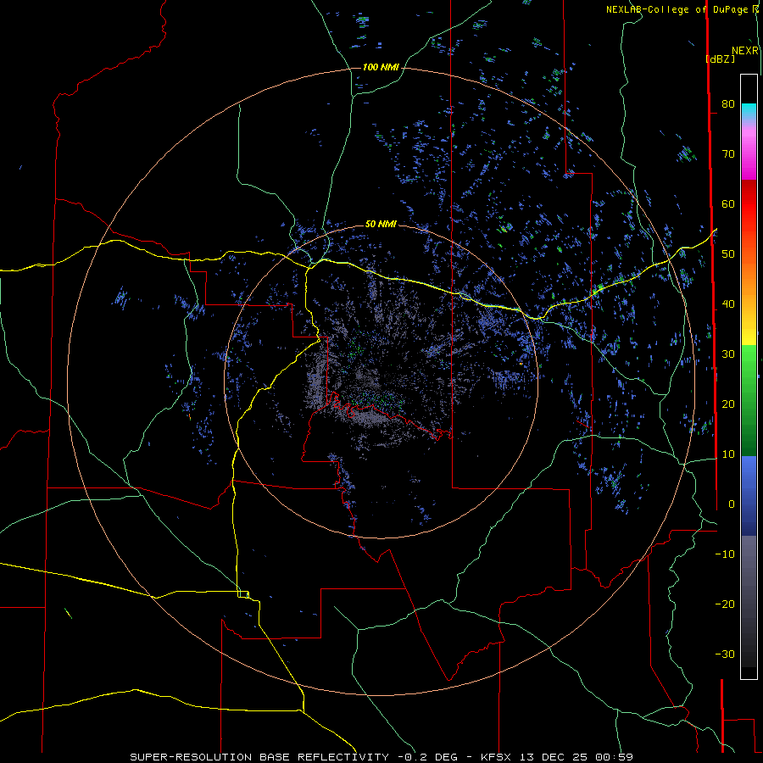Image resolution: width=763 pixels, height=763 pixels.
Task: Click the green band of the color bar
Action: pos(749,400)
